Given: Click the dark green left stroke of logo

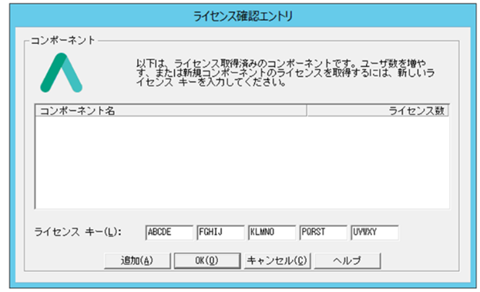Looking at the screenshot, I should [x=52, y=73].
